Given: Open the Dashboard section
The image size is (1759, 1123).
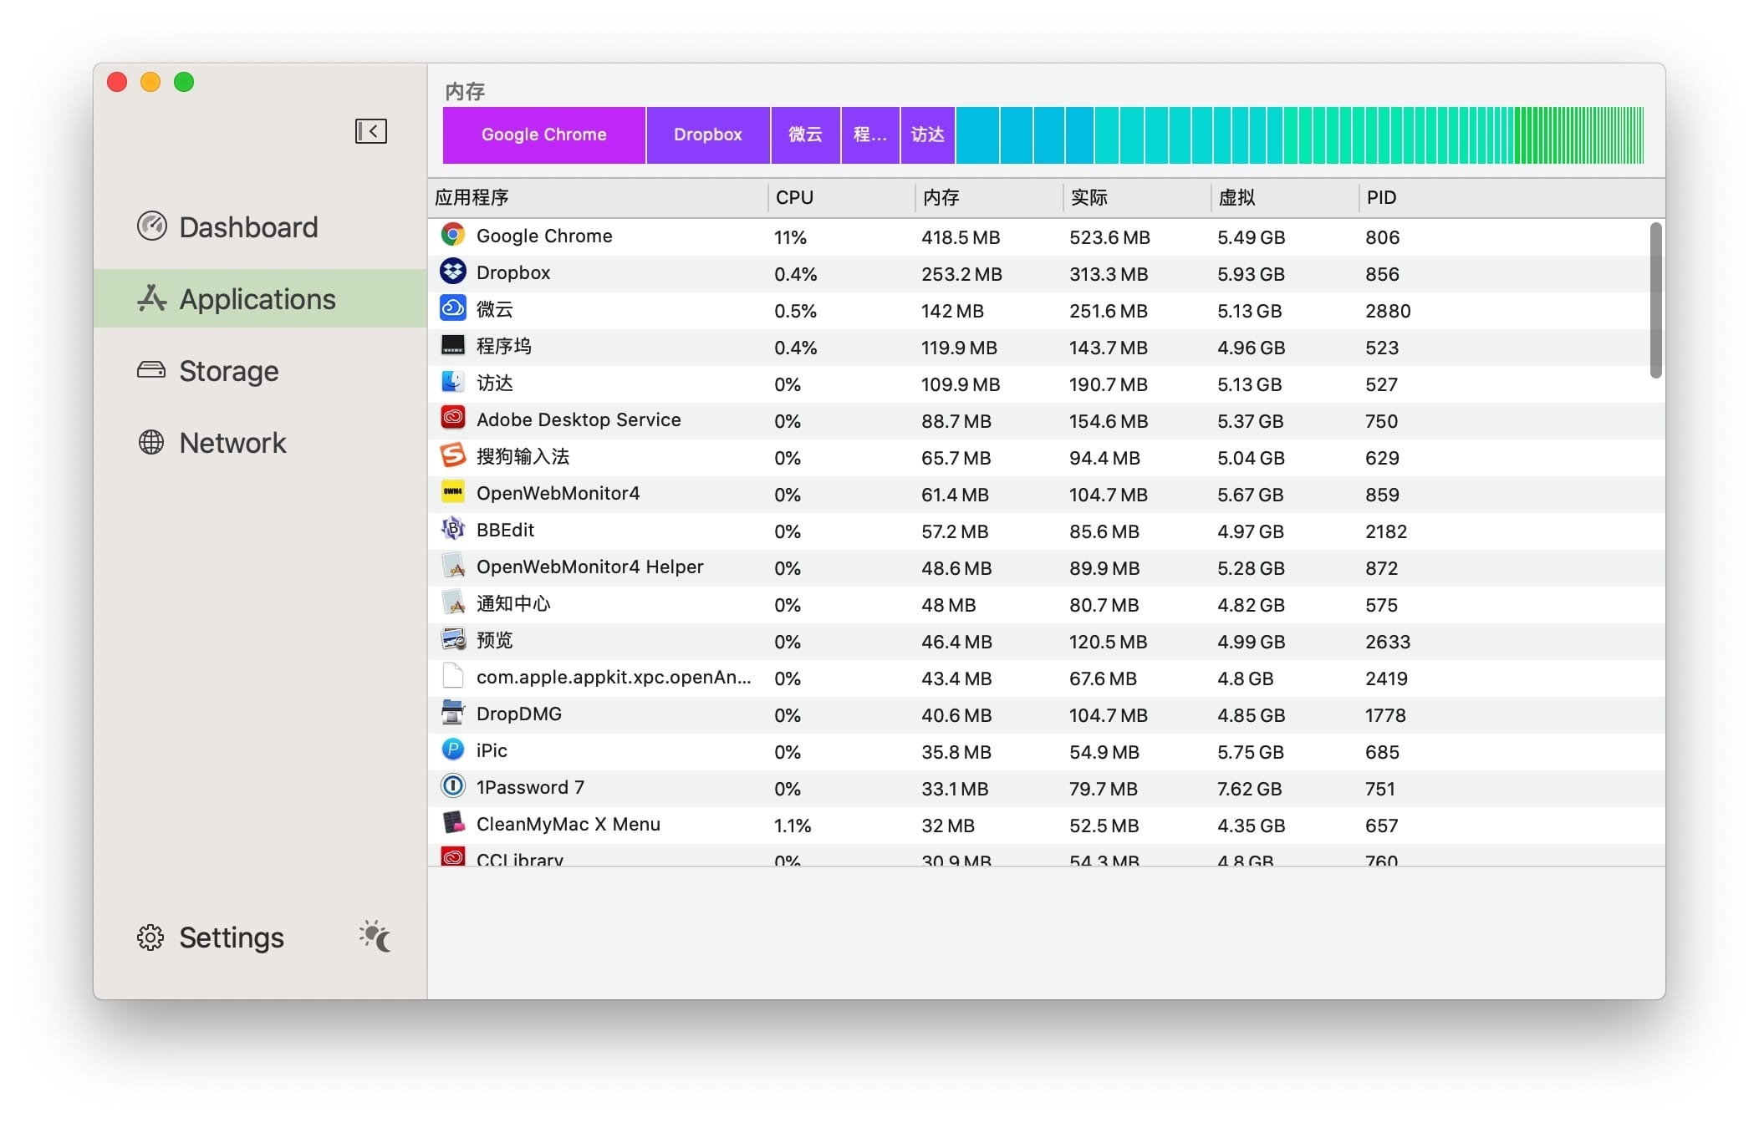Looking at the screenshot, I should pos(247,227).
